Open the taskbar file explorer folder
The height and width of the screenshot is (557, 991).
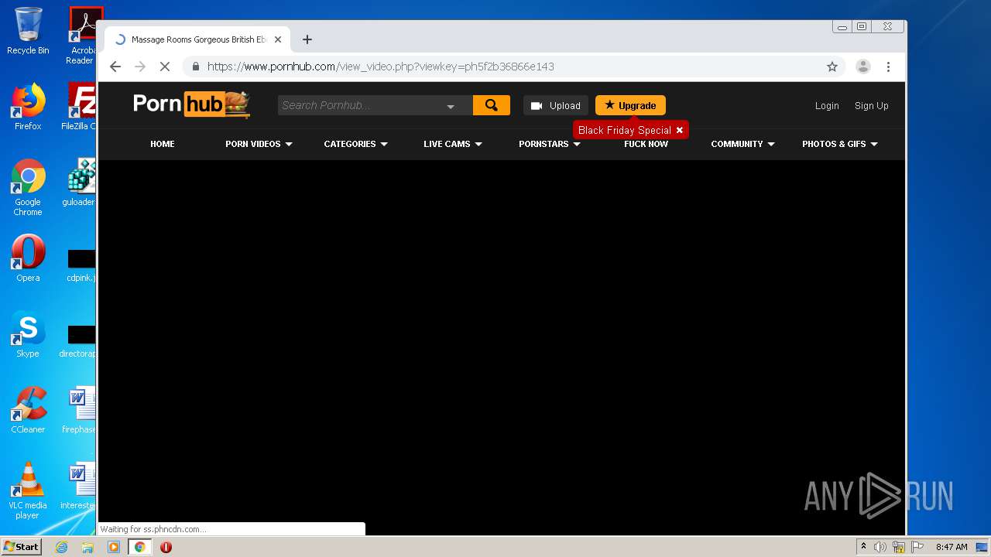coord(87,547)
